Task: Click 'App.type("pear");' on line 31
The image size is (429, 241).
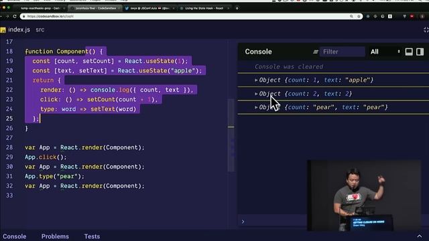Action: (x=55, y=176)
